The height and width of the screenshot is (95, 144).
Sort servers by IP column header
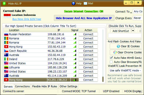point(59,30)
